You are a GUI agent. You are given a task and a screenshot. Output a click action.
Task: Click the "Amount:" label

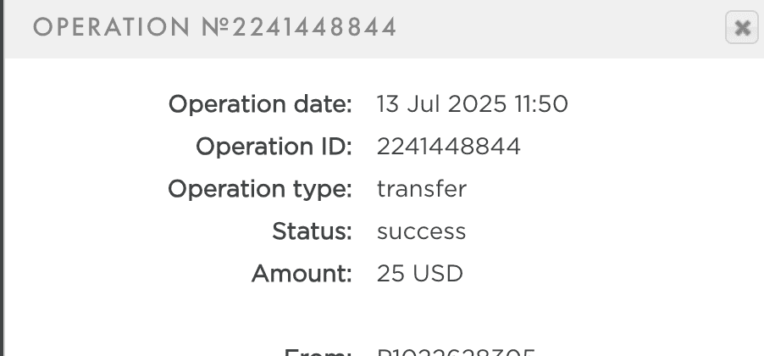click(302, 274)
